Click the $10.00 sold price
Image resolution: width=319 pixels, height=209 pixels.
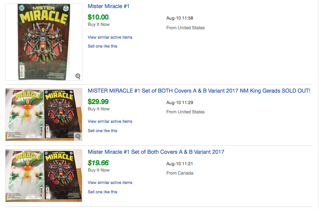pyautogui.click(x=98, y=17)
